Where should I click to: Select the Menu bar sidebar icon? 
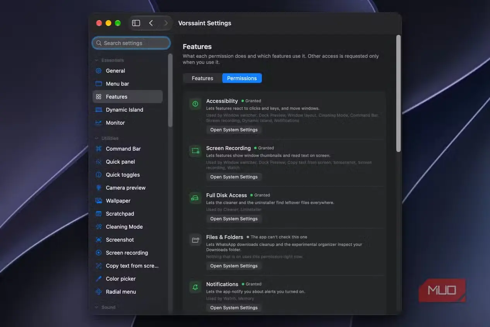coord(99,84)
